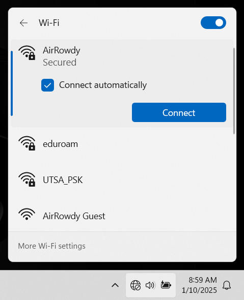The image size is (244, 300).
Task: Open the notification bell icon
Action: click(x=227, y=285)
